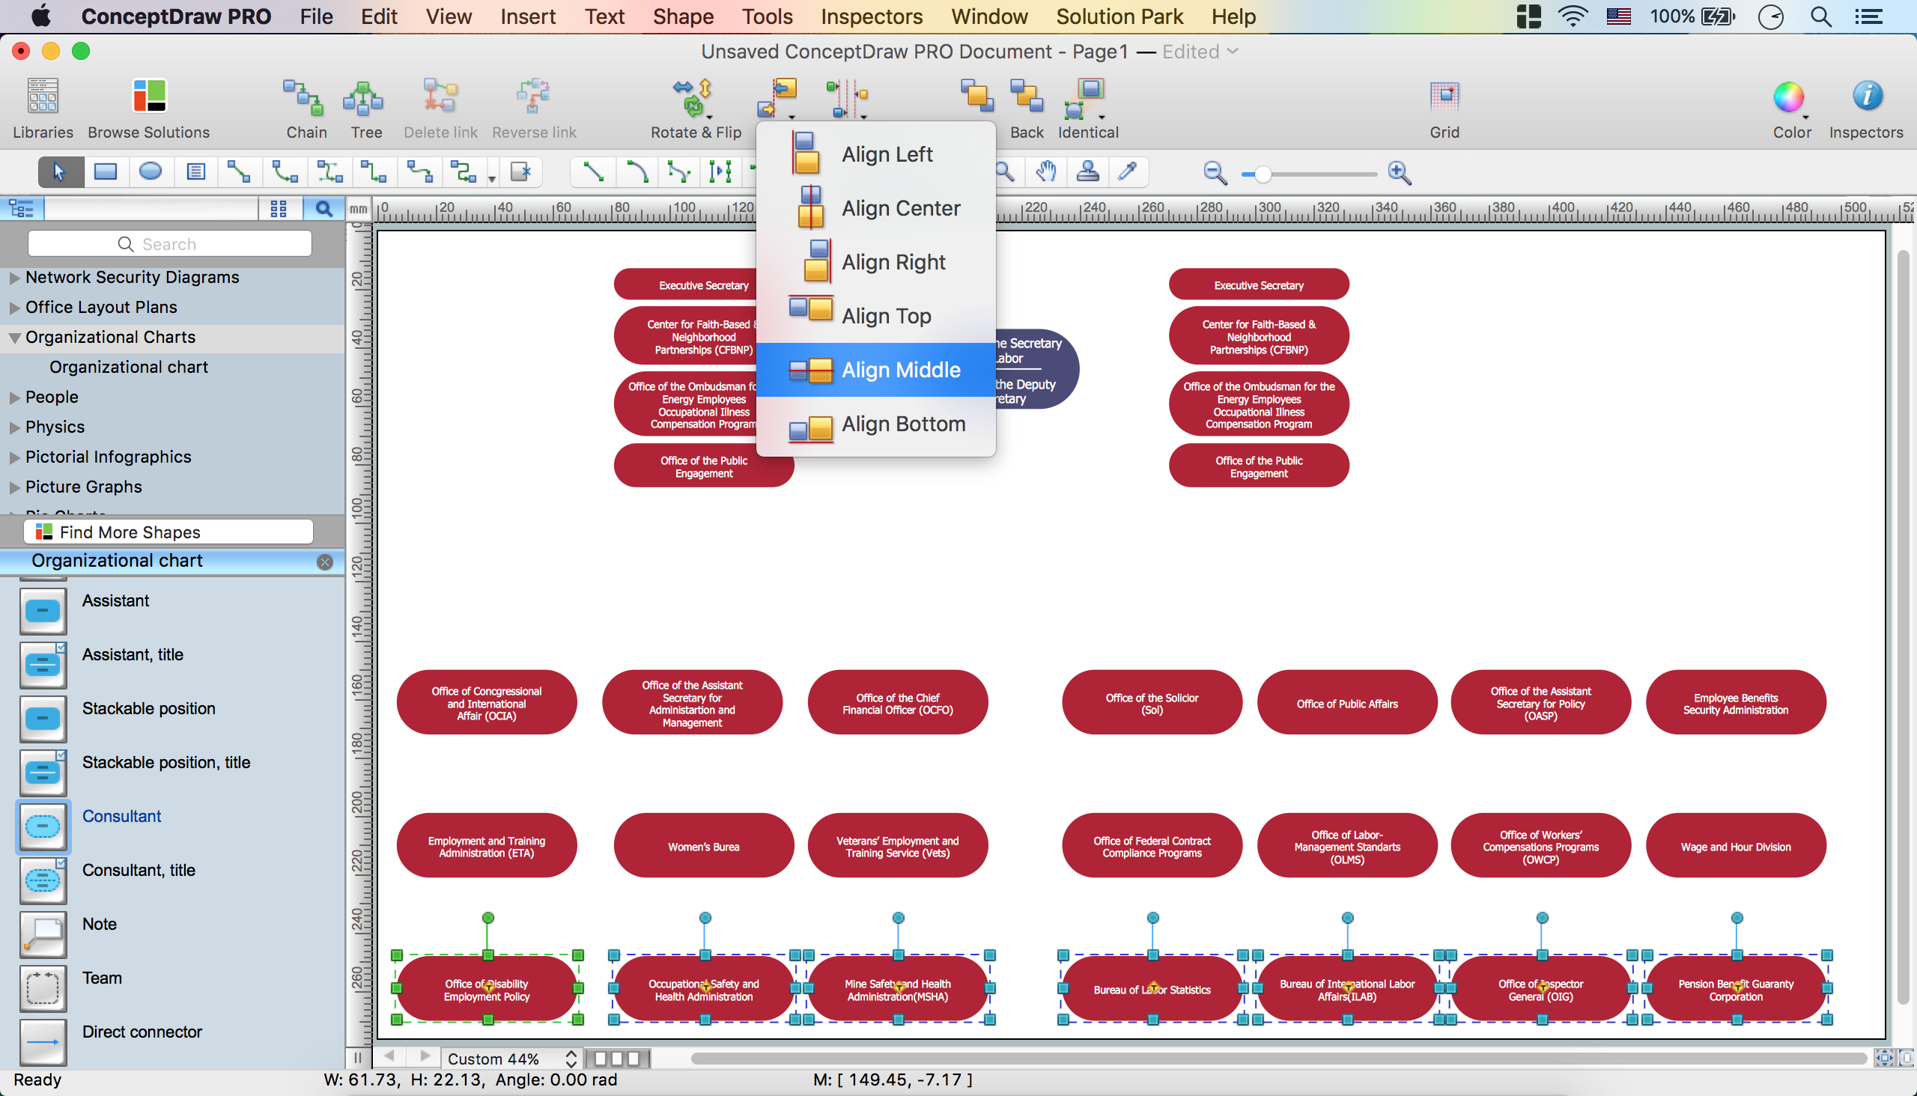
Task: Open the Inspectors info icon
Action: (x=1866, y=98)
